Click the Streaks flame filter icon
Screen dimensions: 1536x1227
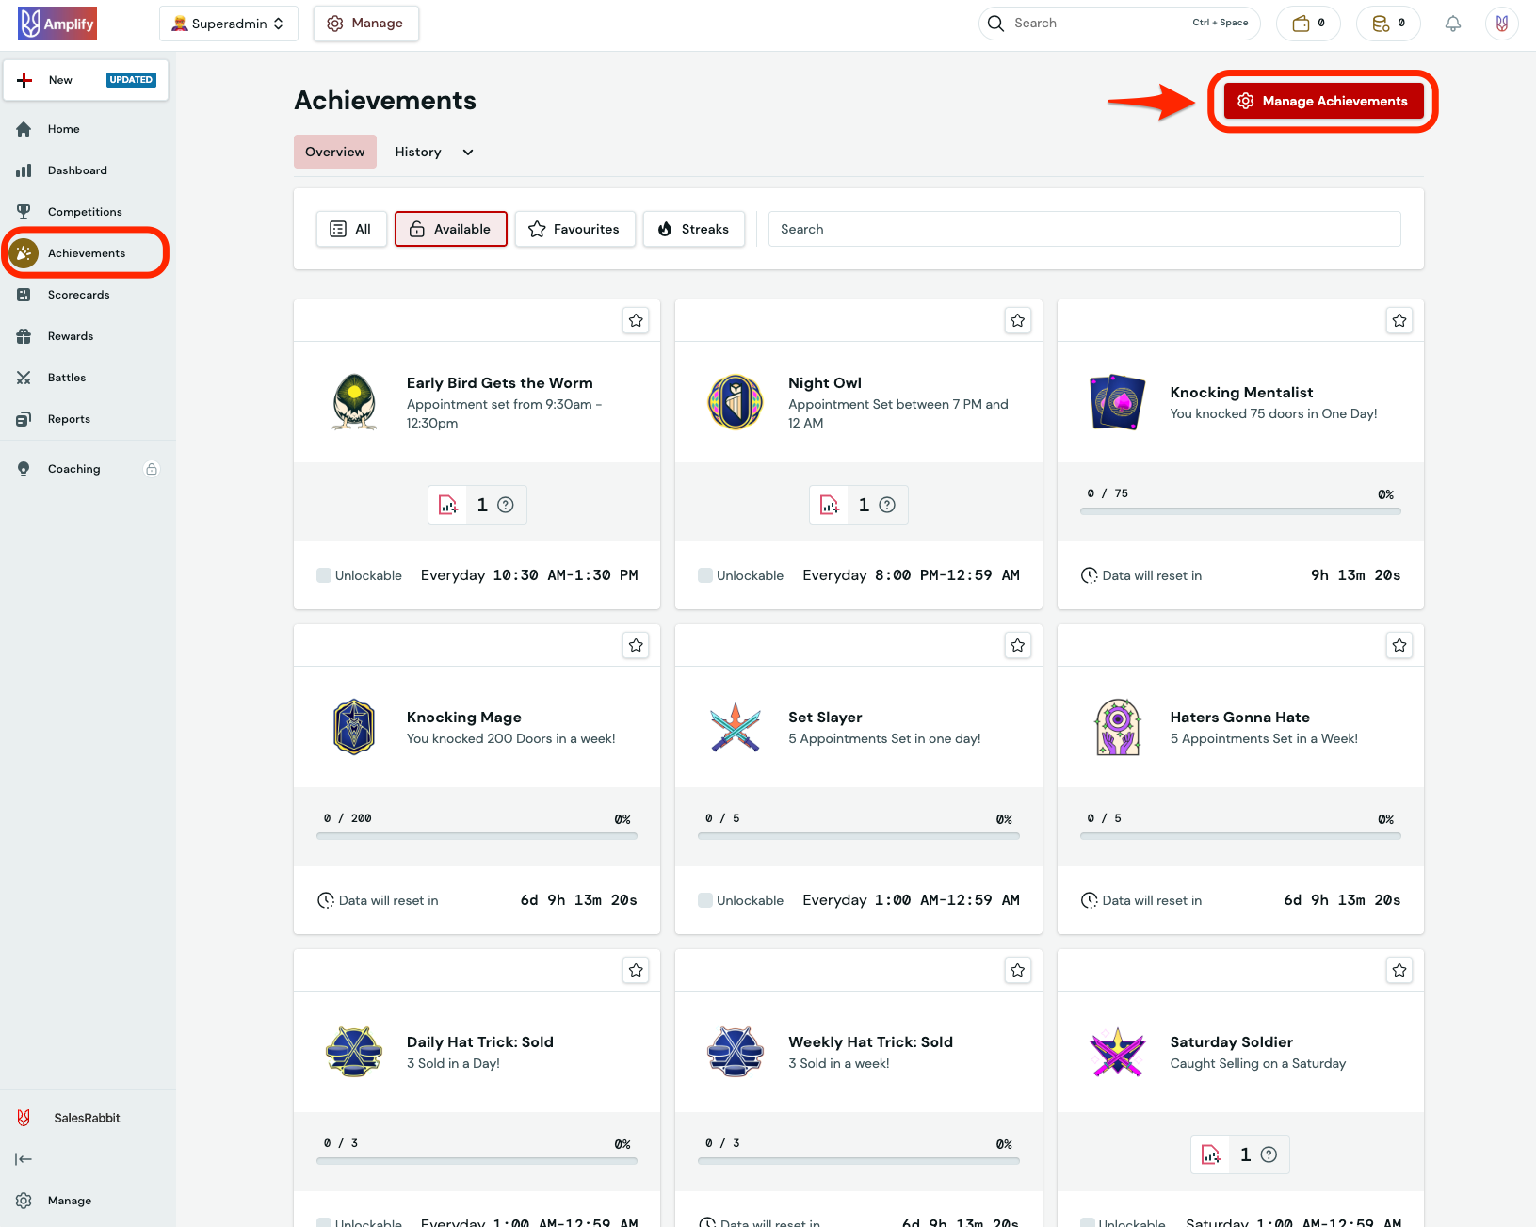(x=667, y=229)
